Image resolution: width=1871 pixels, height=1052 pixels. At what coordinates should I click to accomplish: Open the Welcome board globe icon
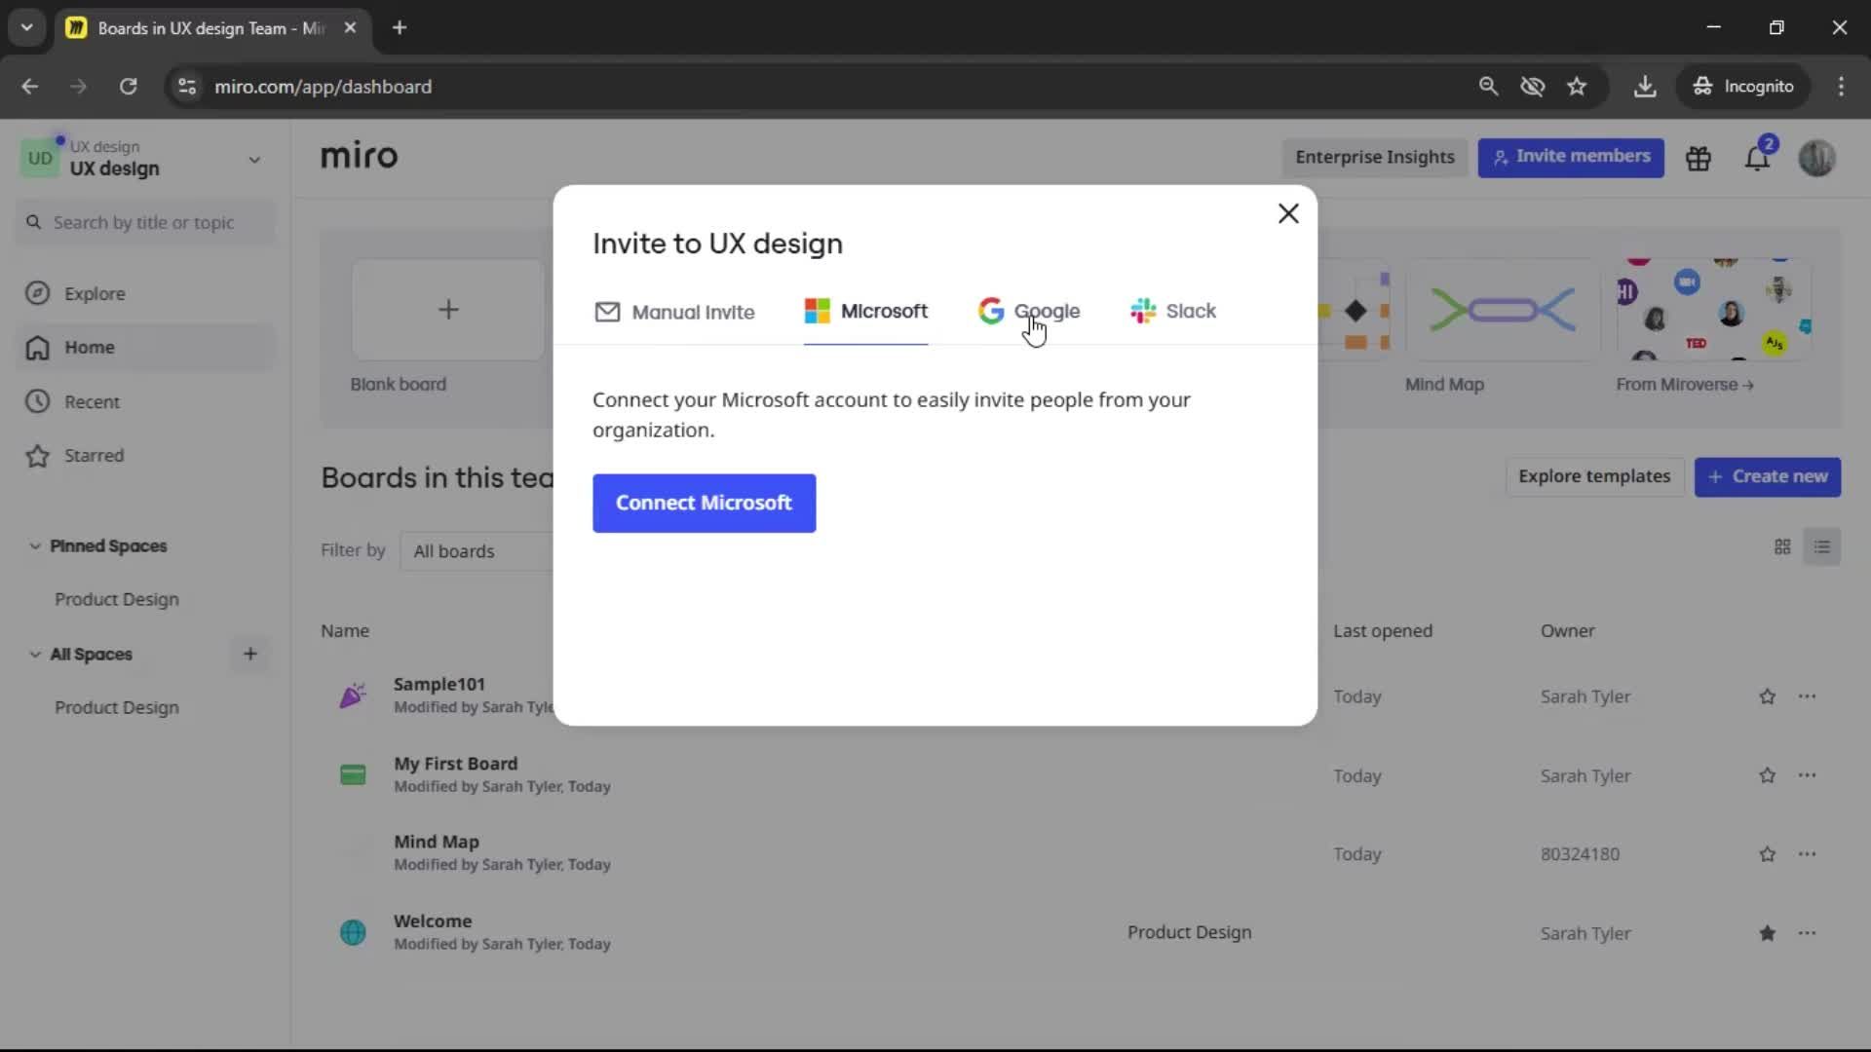pos(353,933)
